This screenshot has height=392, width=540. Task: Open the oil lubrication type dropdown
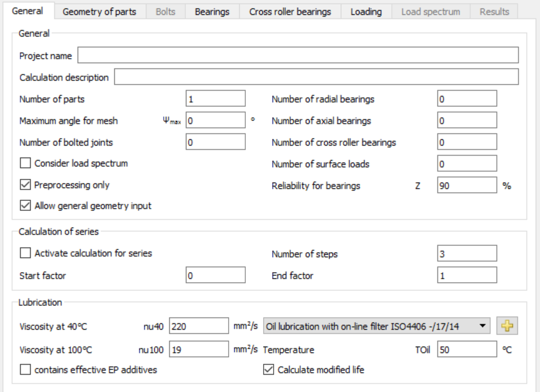[x=377, y=326]
